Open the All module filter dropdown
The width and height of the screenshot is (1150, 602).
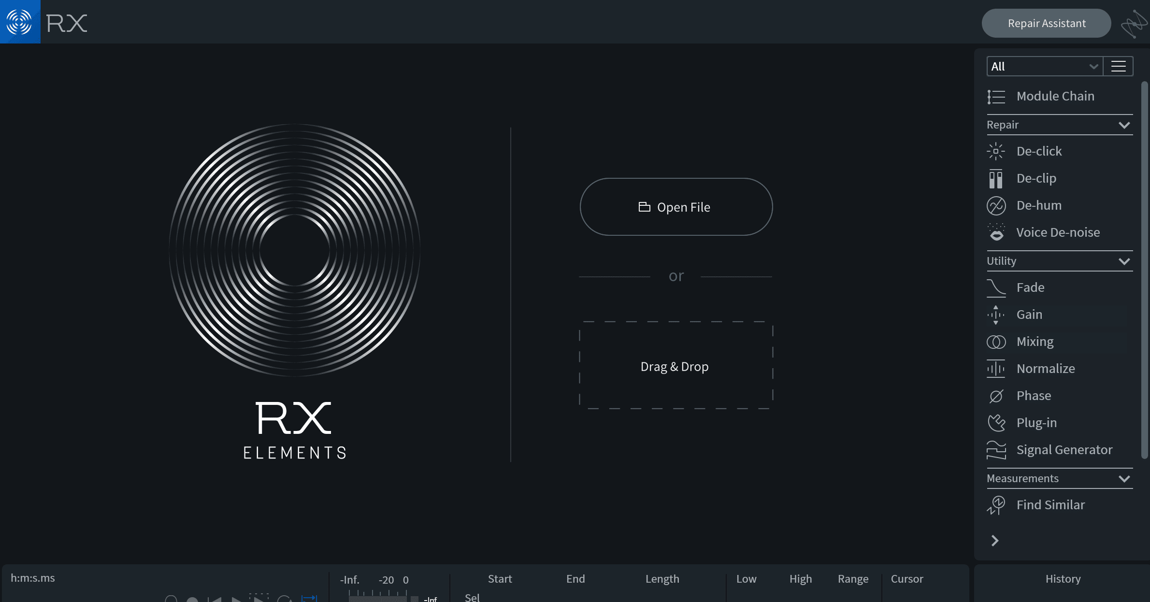[1044, 67]
